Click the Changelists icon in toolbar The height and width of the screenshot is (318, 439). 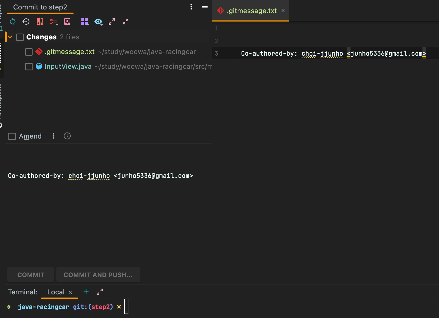pos(54,22)
